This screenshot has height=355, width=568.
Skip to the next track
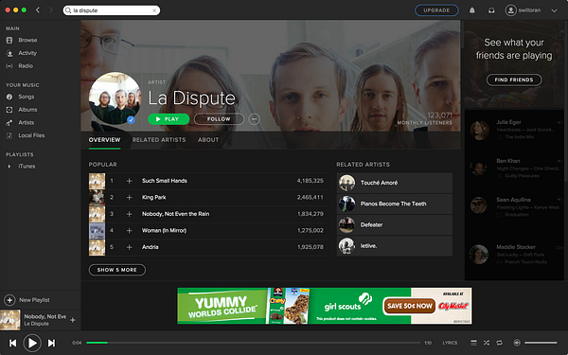tap(52, 343)
